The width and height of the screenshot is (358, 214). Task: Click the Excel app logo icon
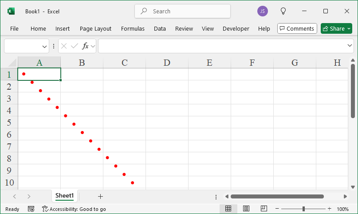pyautogui.click(x=11, y=11)
